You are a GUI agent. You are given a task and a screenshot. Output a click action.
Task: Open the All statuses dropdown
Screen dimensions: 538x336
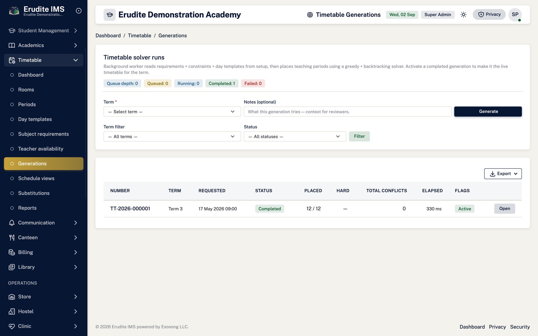(x=295, y=136)
